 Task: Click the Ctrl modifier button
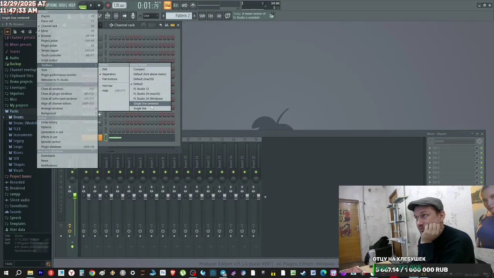point(211,16)
